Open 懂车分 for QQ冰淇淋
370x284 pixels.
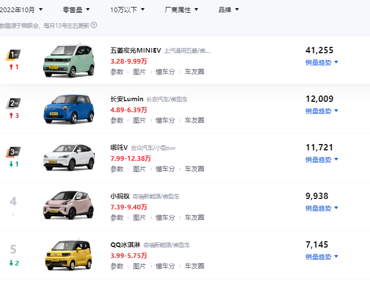click(x=165, y=266)
